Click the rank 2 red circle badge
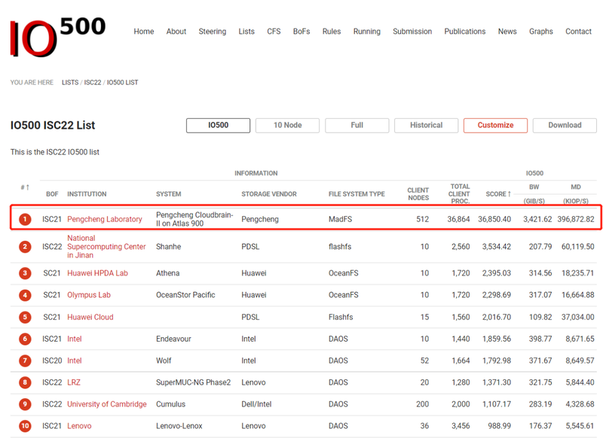 pyautogui.click(x=25, y=247)
